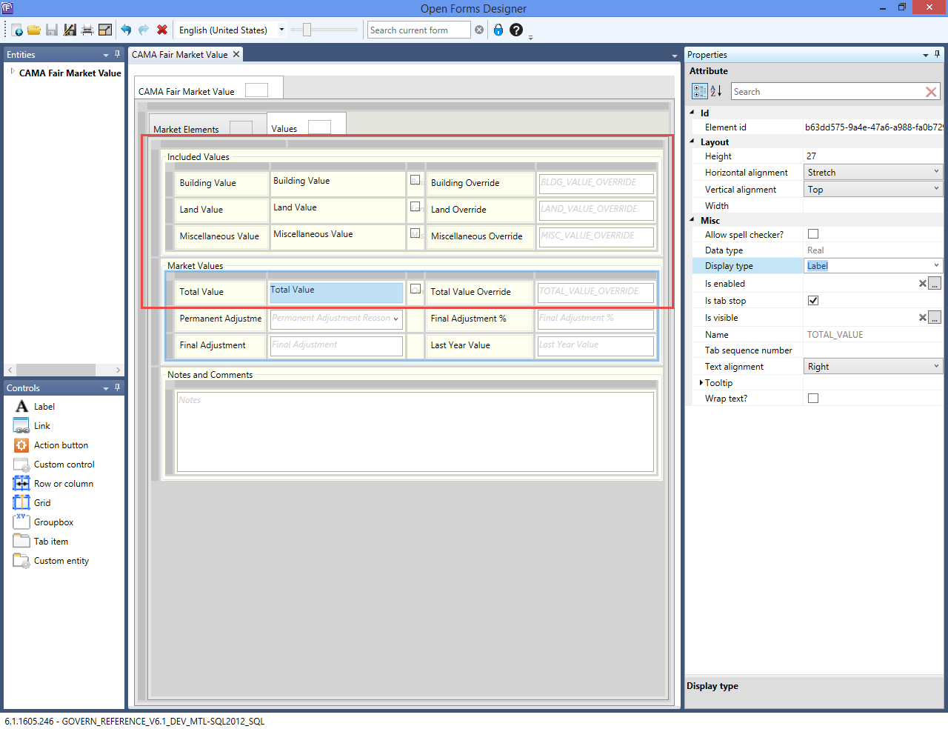Click the zoom slider in the toolbar
This screenshot has width=948, height=729.
(x=307, y=30)
